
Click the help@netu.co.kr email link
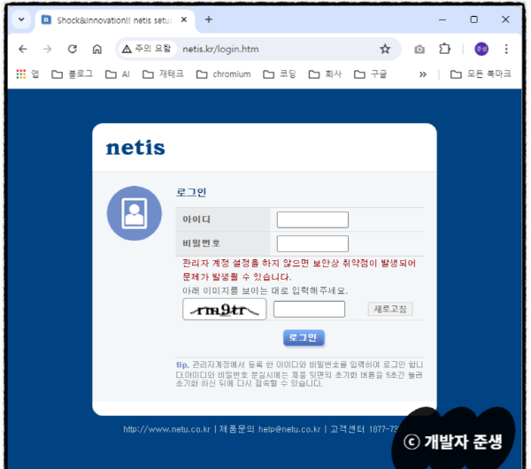click(289, 429)
